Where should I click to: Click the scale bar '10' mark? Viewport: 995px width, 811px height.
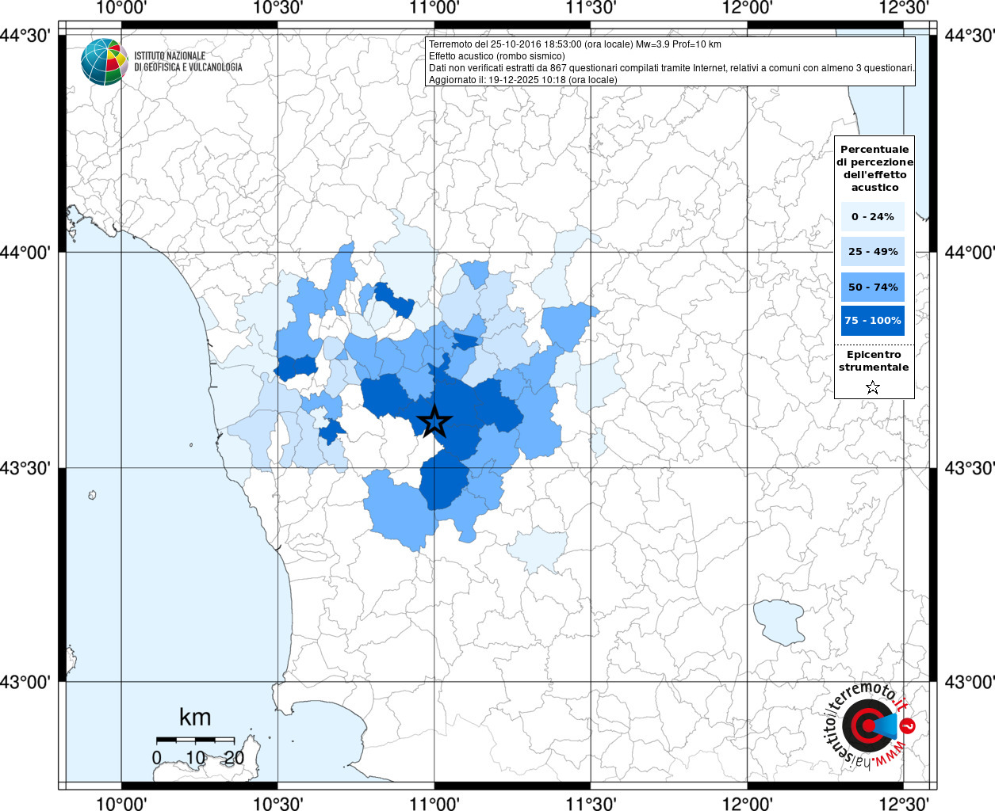click(x=195, y=758)
